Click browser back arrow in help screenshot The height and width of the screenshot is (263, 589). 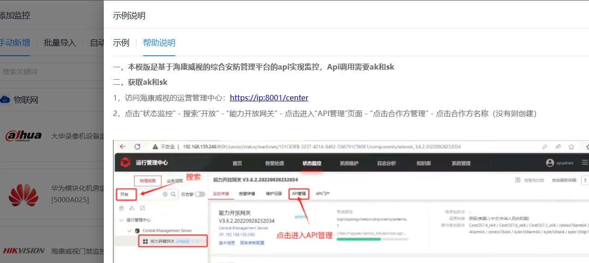click(122, 146)
